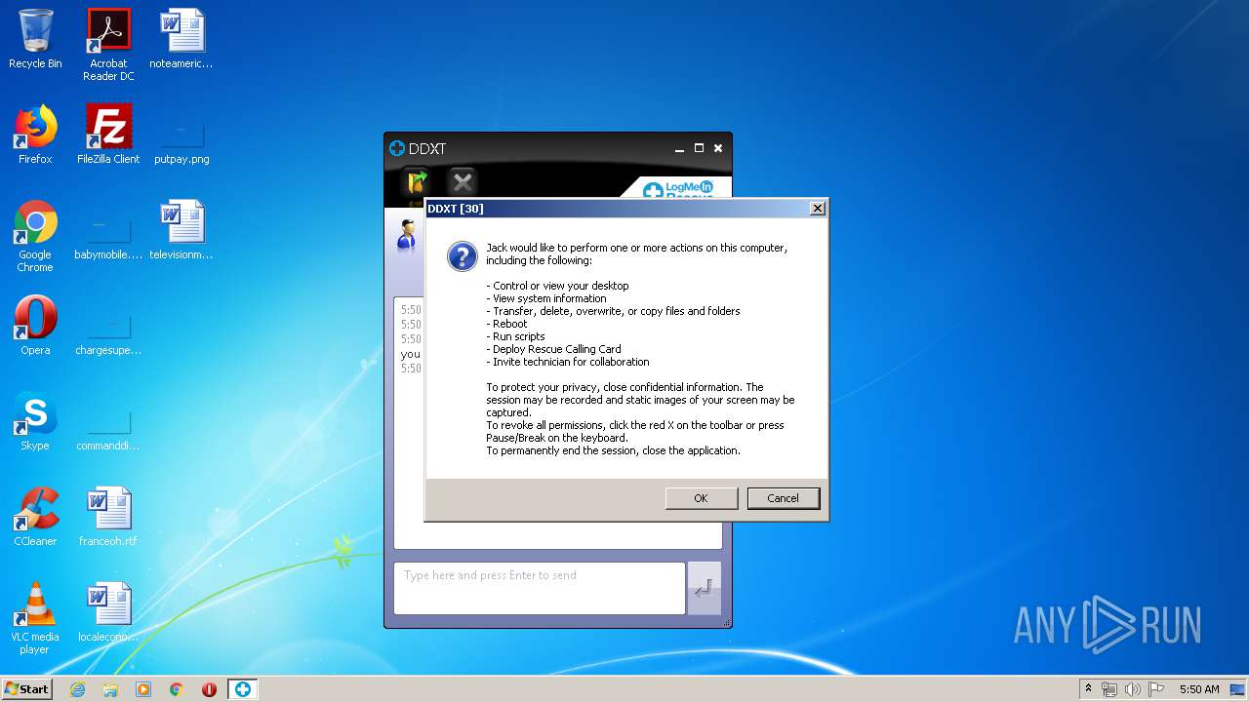This screenshot has height=702, width=1249.
Task: Select the CCleaner desktop shortcut
Action: point(35,518)
